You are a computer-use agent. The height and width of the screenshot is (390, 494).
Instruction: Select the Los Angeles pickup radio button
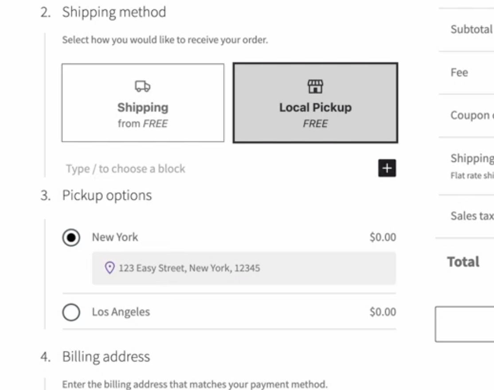(x=71, y=312)
